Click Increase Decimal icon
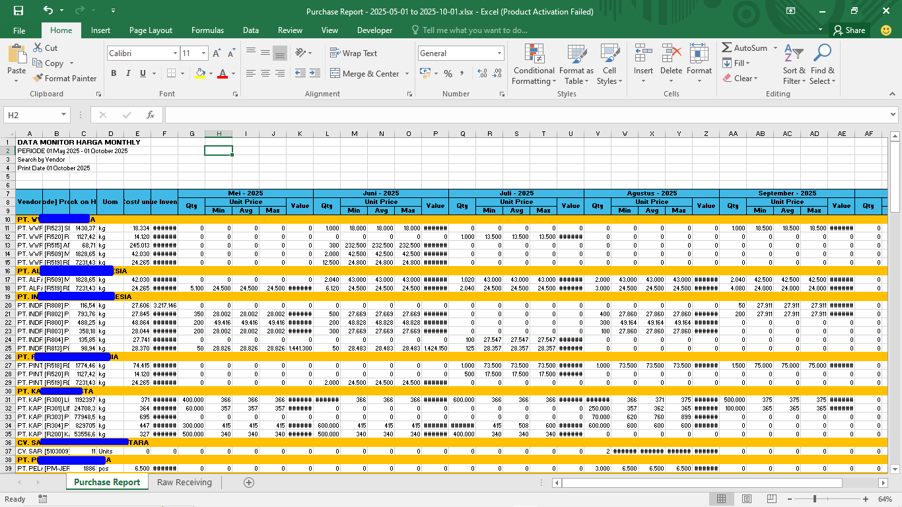The width and height of the screenshot is (902, 507). tap(482, 73)
